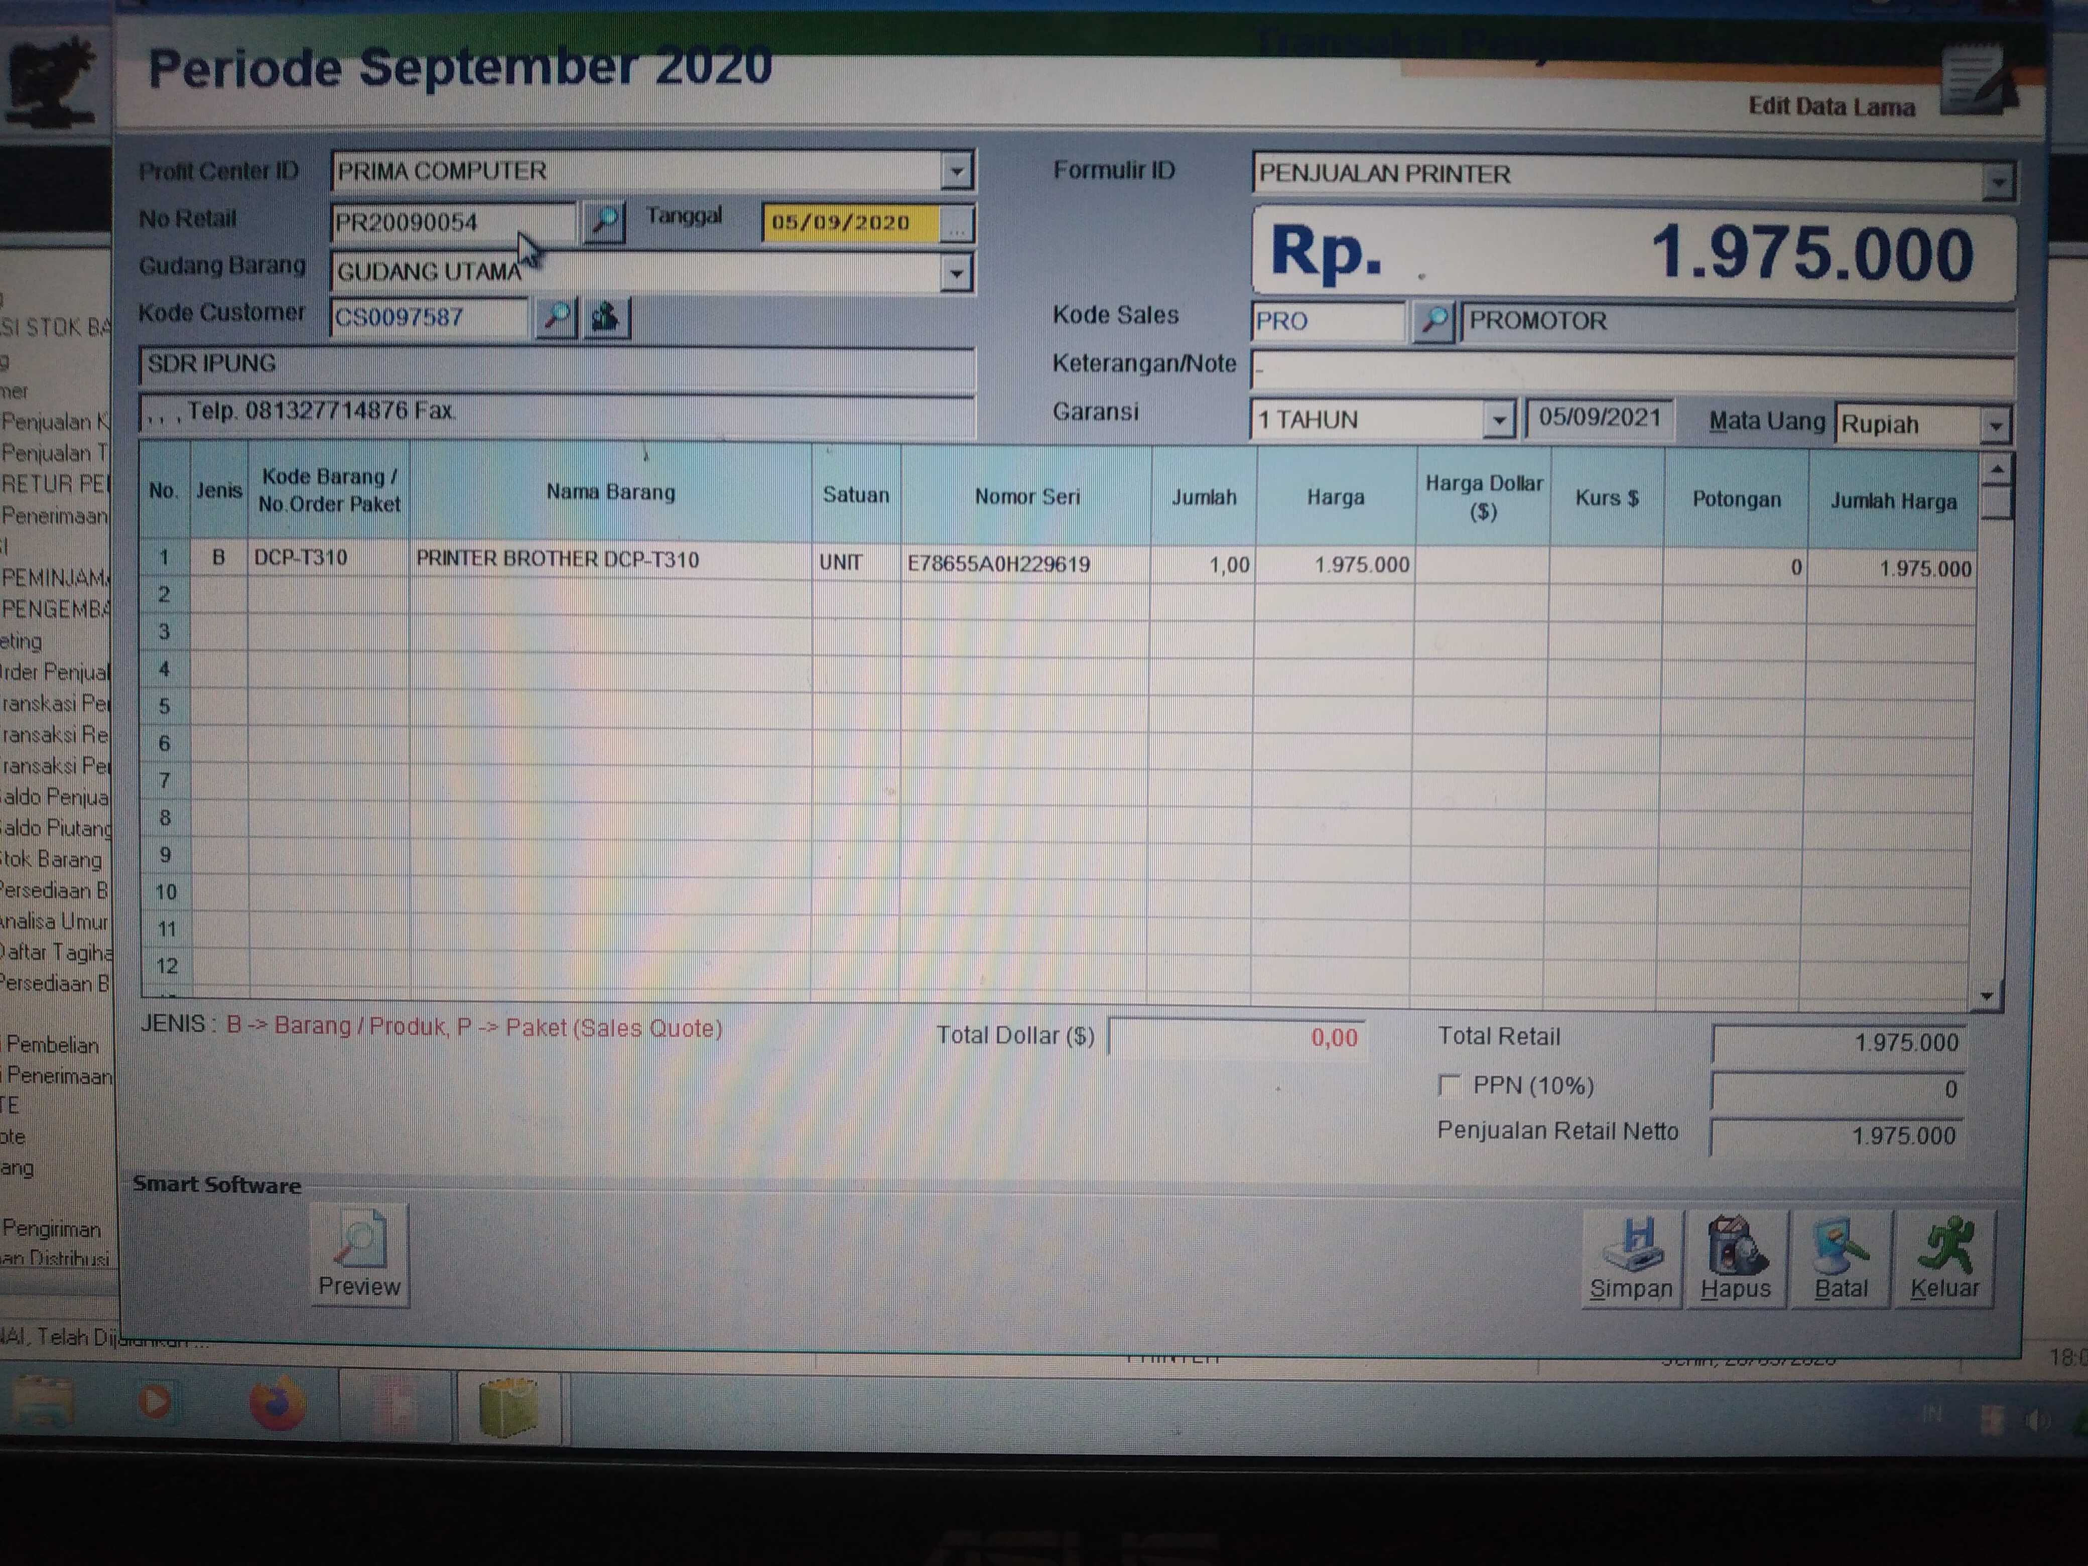Expand the Profit Center ID dropdown
The width and height of the screenshot is (2088, 1566).
point(956,172)
